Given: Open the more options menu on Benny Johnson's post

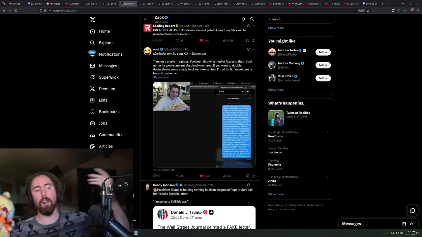Looking at the screenshot, I should coord(254,185).
